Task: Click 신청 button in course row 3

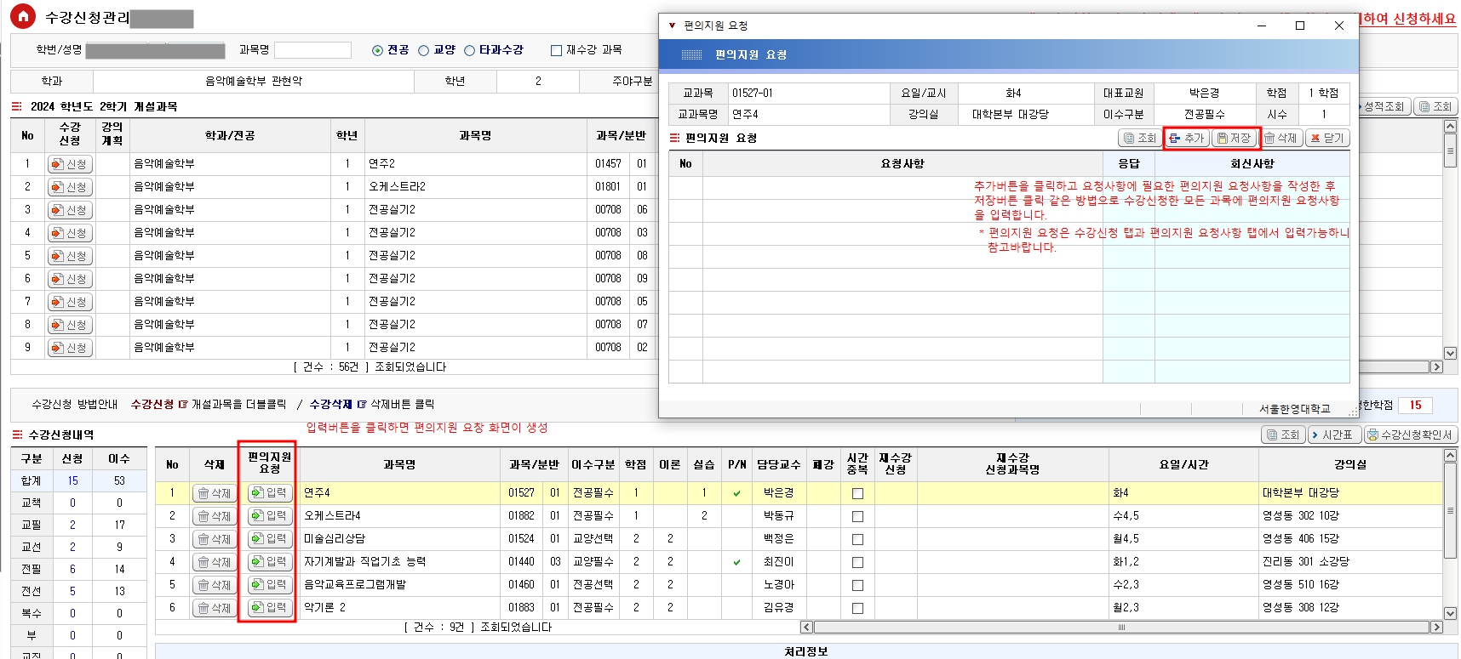Action: point(70,210)
